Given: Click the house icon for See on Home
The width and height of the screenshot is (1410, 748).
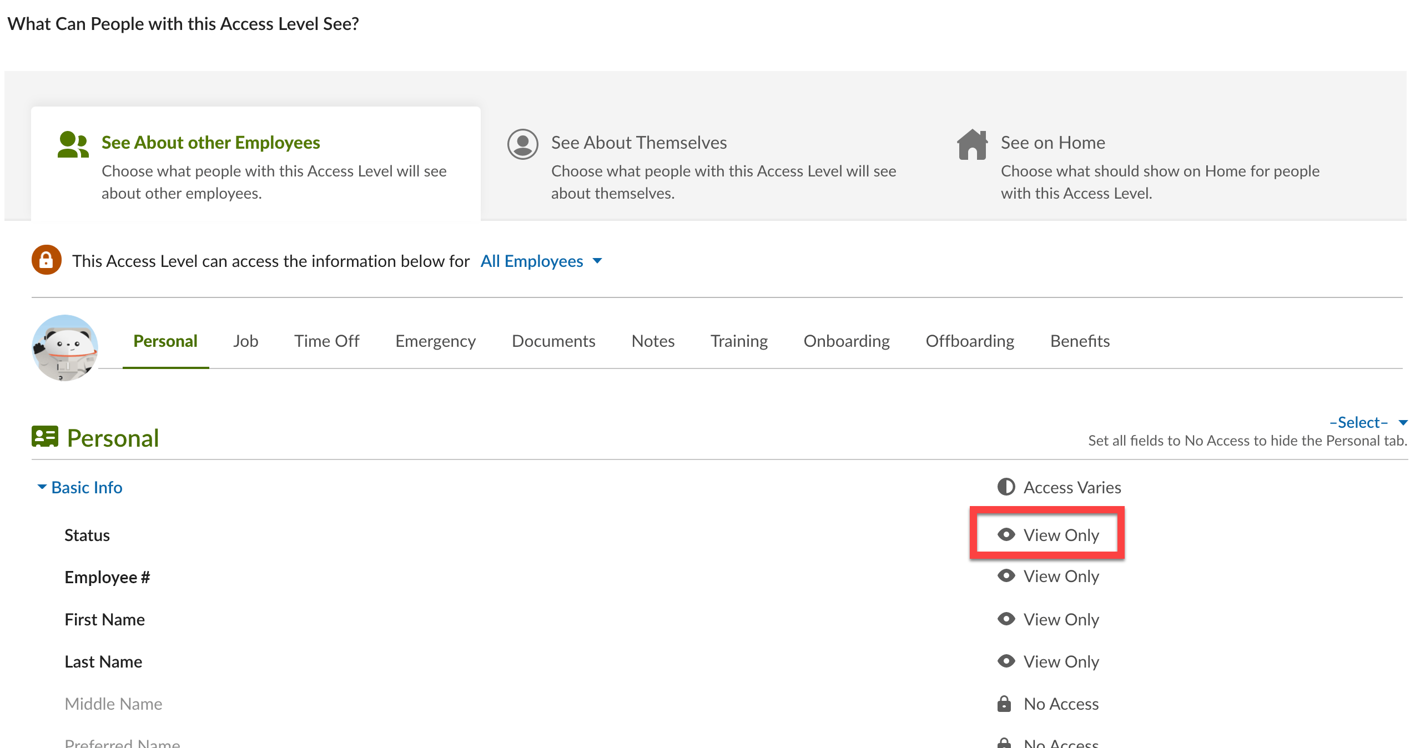Looking at the screenshot, I should point(972,144).
